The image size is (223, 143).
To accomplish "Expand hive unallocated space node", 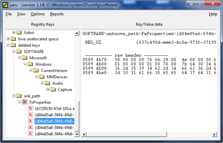I will pyautogui.click(x=8, y=39).
